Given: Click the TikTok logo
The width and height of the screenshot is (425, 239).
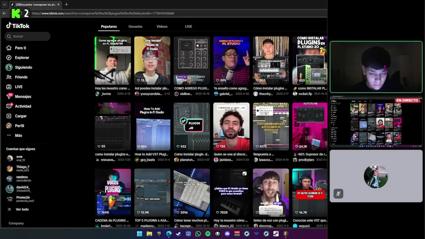Looking at the screenshot, I should [x=18, y=26].
